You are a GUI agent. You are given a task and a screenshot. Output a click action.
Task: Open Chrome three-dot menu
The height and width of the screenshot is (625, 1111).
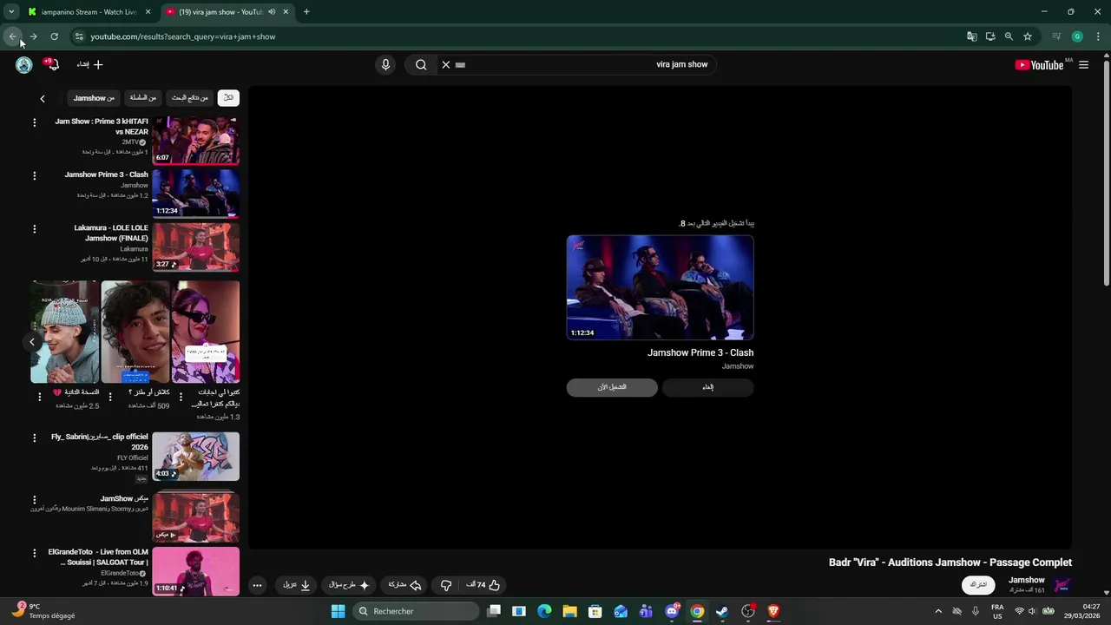click(1099, 36)
